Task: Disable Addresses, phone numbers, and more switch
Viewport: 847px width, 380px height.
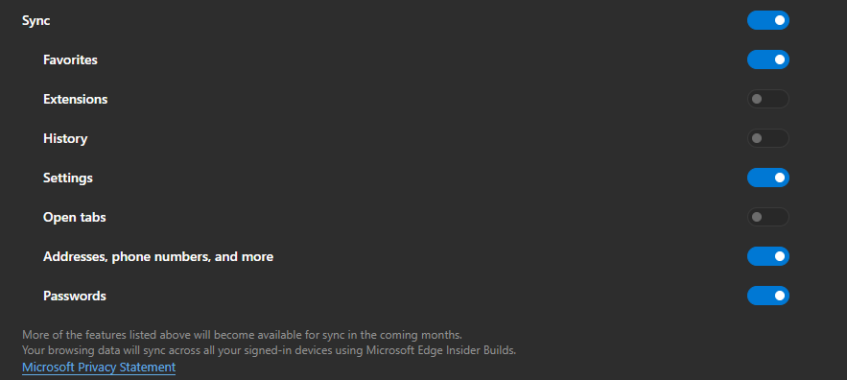Action: (767, 256)
